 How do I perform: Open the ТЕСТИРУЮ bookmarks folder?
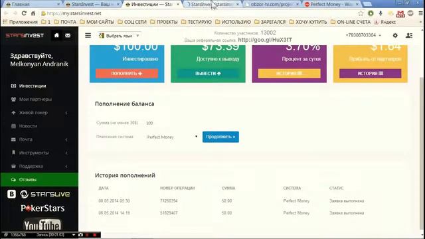tap(197, 22)
